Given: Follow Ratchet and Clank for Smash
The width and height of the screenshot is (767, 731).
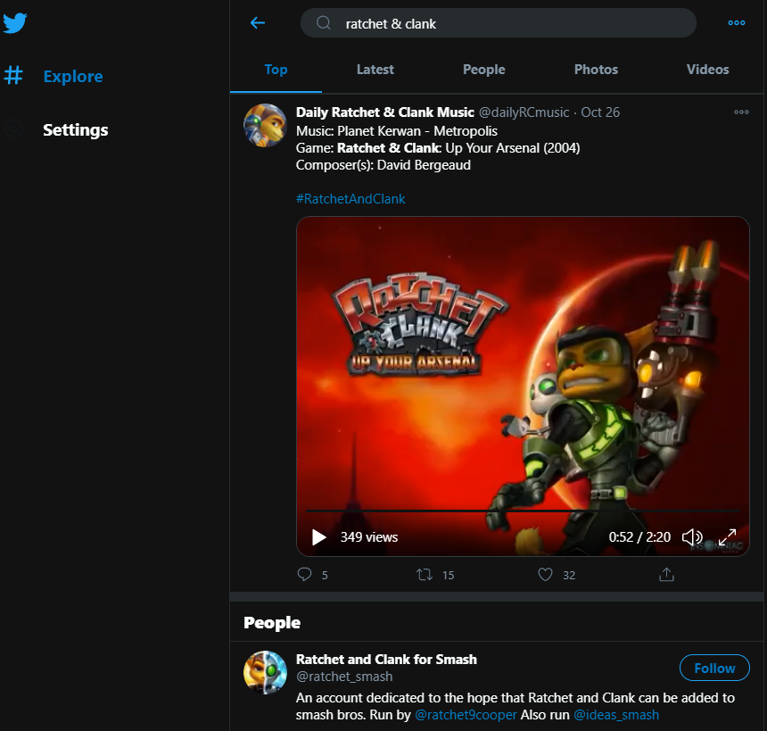Looking at the screenshot, I should pos(714,668).
